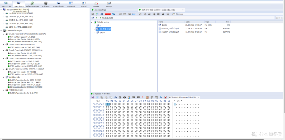The width and height of the screenshot is (285, 140).
Task: Click the hex viewer save icon
Action: (x=93, y=97)
